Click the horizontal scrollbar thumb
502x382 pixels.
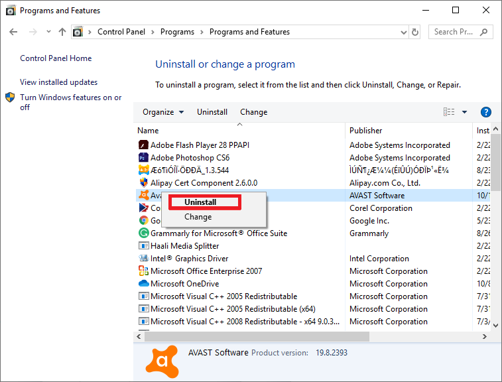(257, 336)
